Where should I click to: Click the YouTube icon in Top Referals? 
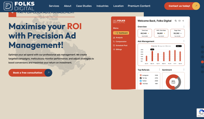141,84
